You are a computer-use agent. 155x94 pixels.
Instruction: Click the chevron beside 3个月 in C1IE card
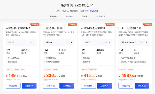[72, 42]
